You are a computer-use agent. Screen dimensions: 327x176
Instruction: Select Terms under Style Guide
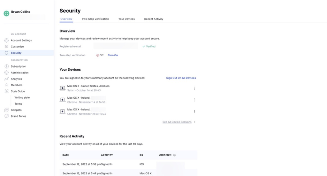click(x=18, y=104)
